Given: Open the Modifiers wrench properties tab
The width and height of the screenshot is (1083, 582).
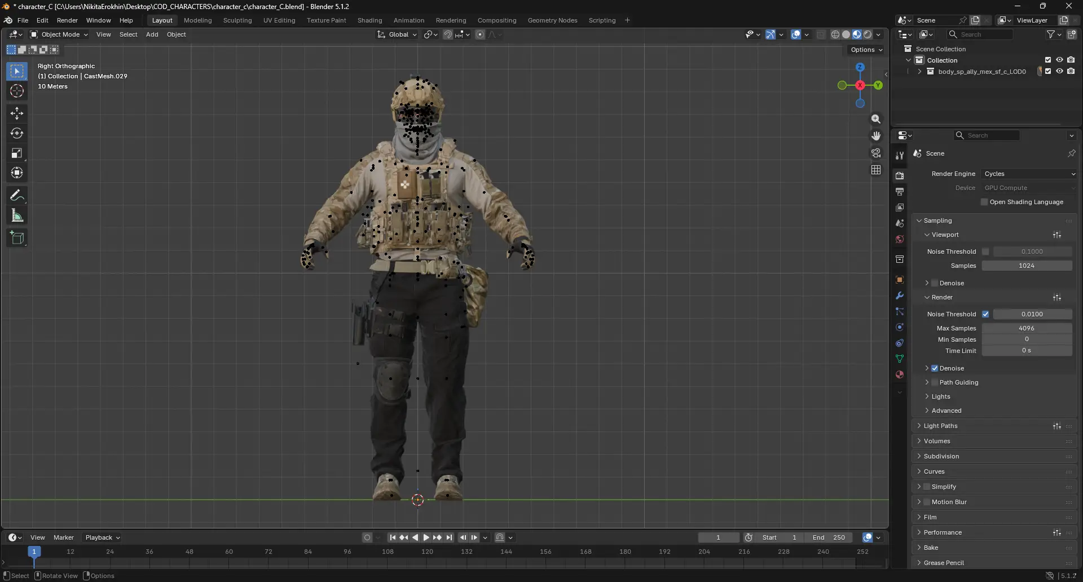Looking at the screenshot, I should point(900,296).
